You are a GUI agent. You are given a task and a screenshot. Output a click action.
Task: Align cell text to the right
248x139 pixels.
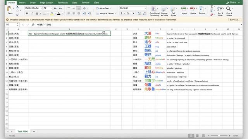(x=79, y=14)
